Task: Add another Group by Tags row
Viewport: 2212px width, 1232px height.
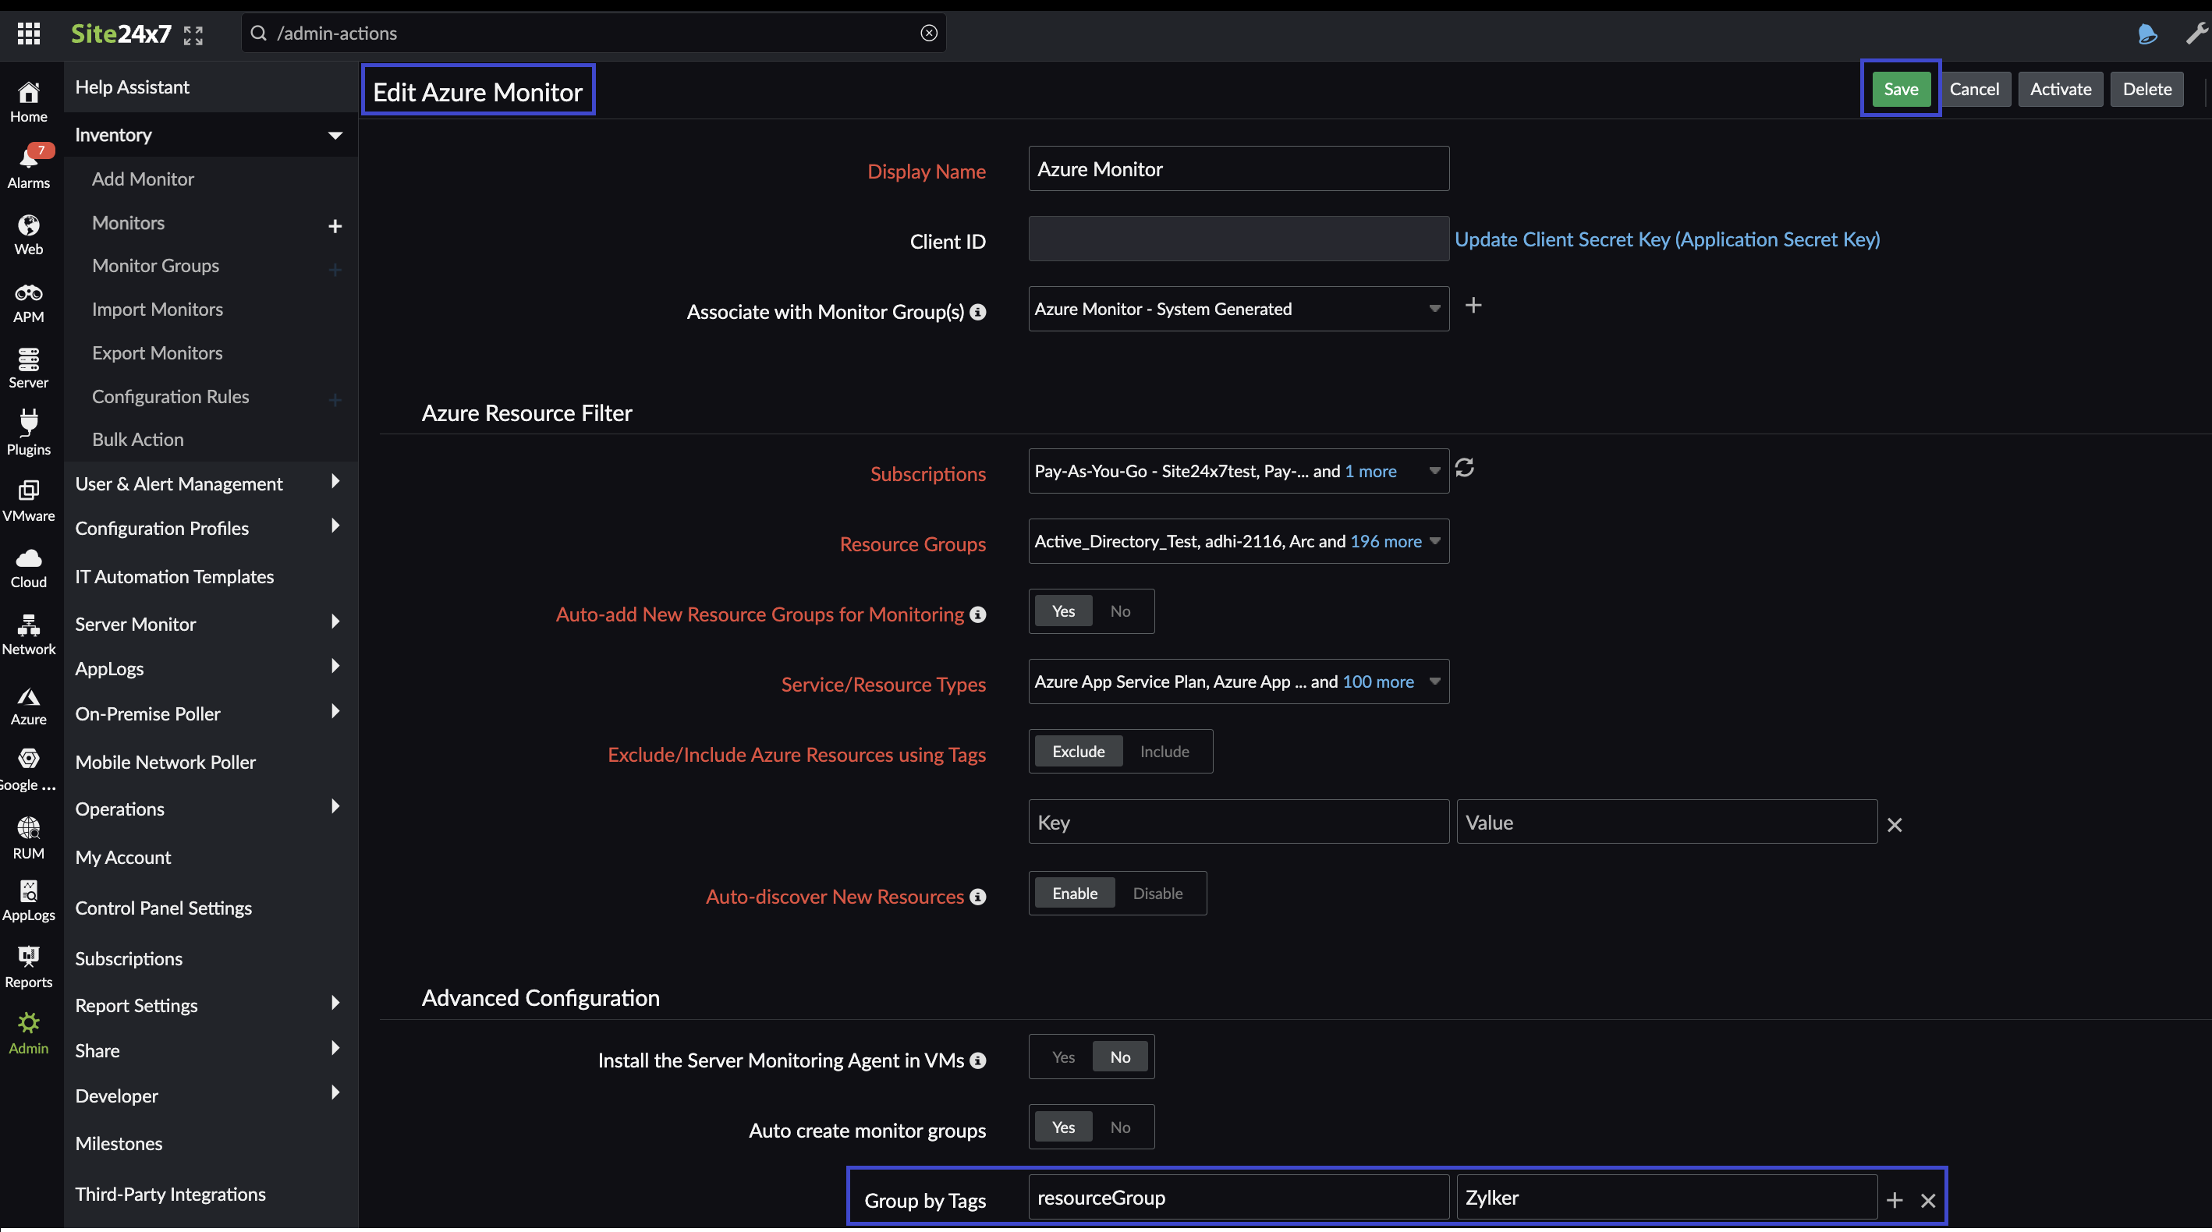Action: click(1895, 1199)
